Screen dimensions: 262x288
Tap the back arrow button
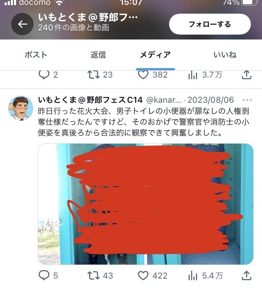coord(22,24)
